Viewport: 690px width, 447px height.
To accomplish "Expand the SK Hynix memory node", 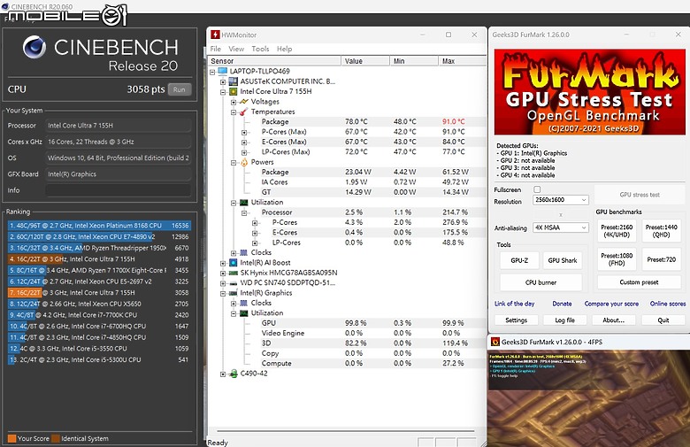I will tap(223, 273).
